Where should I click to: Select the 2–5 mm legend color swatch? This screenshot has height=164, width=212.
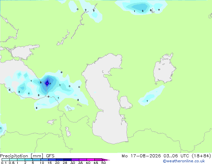[29, 160]
